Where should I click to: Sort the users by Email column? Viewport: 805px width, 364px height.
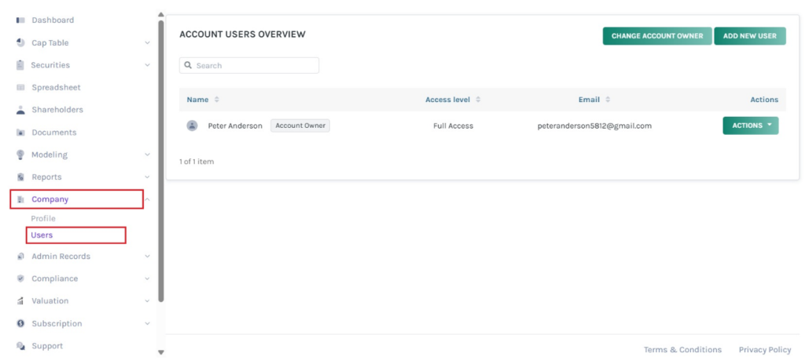(x=608, y=100)
